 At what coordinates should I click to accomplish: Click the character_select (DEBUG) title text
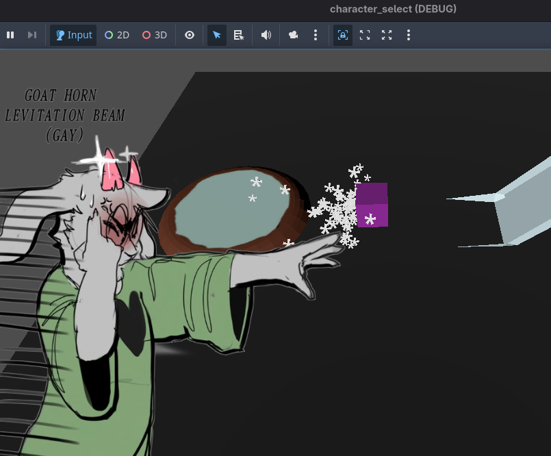pos(393,9)
